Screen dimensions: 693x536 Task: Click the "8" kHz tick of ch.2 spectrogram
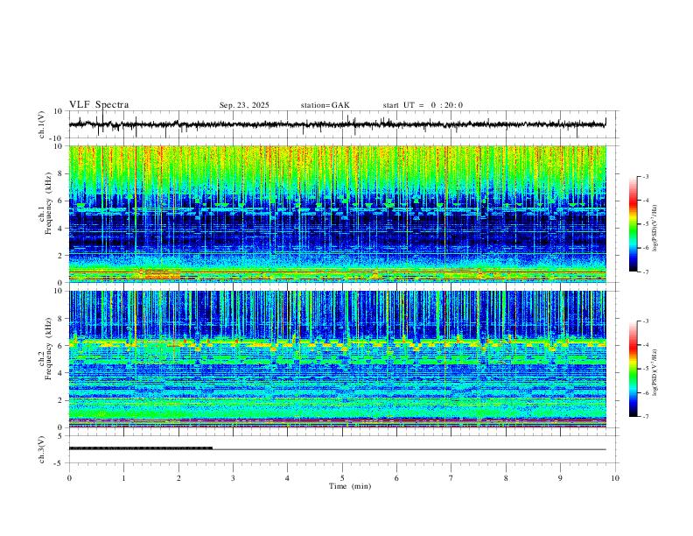61,319
